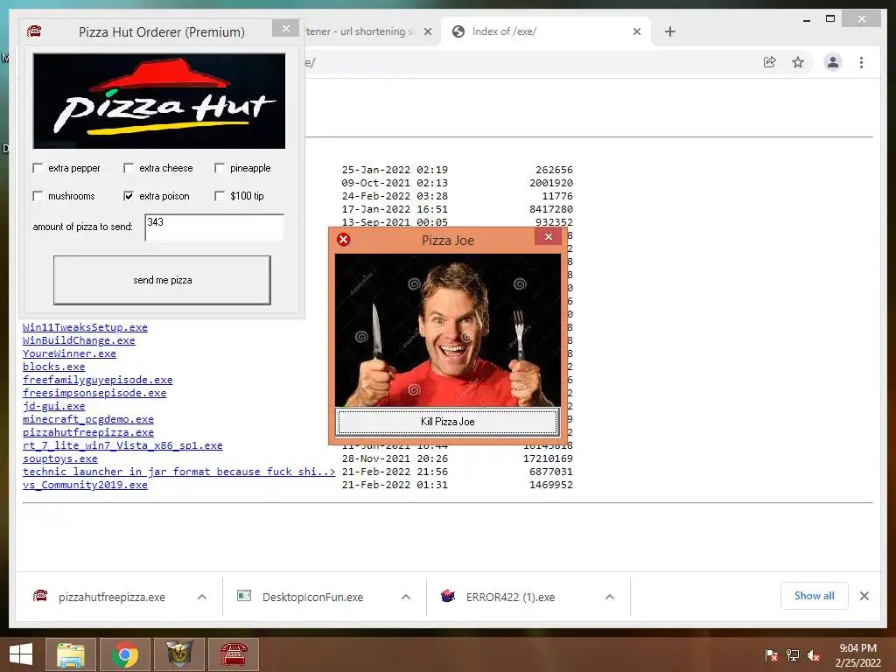Click the red phone app in taskbar
Image resolution: width=896 pixels, height=672 pixels.
[234, 654]
